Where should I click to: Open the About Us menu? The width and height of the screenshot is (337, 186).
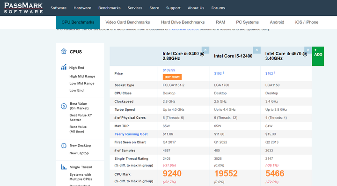tap(196, 8)
